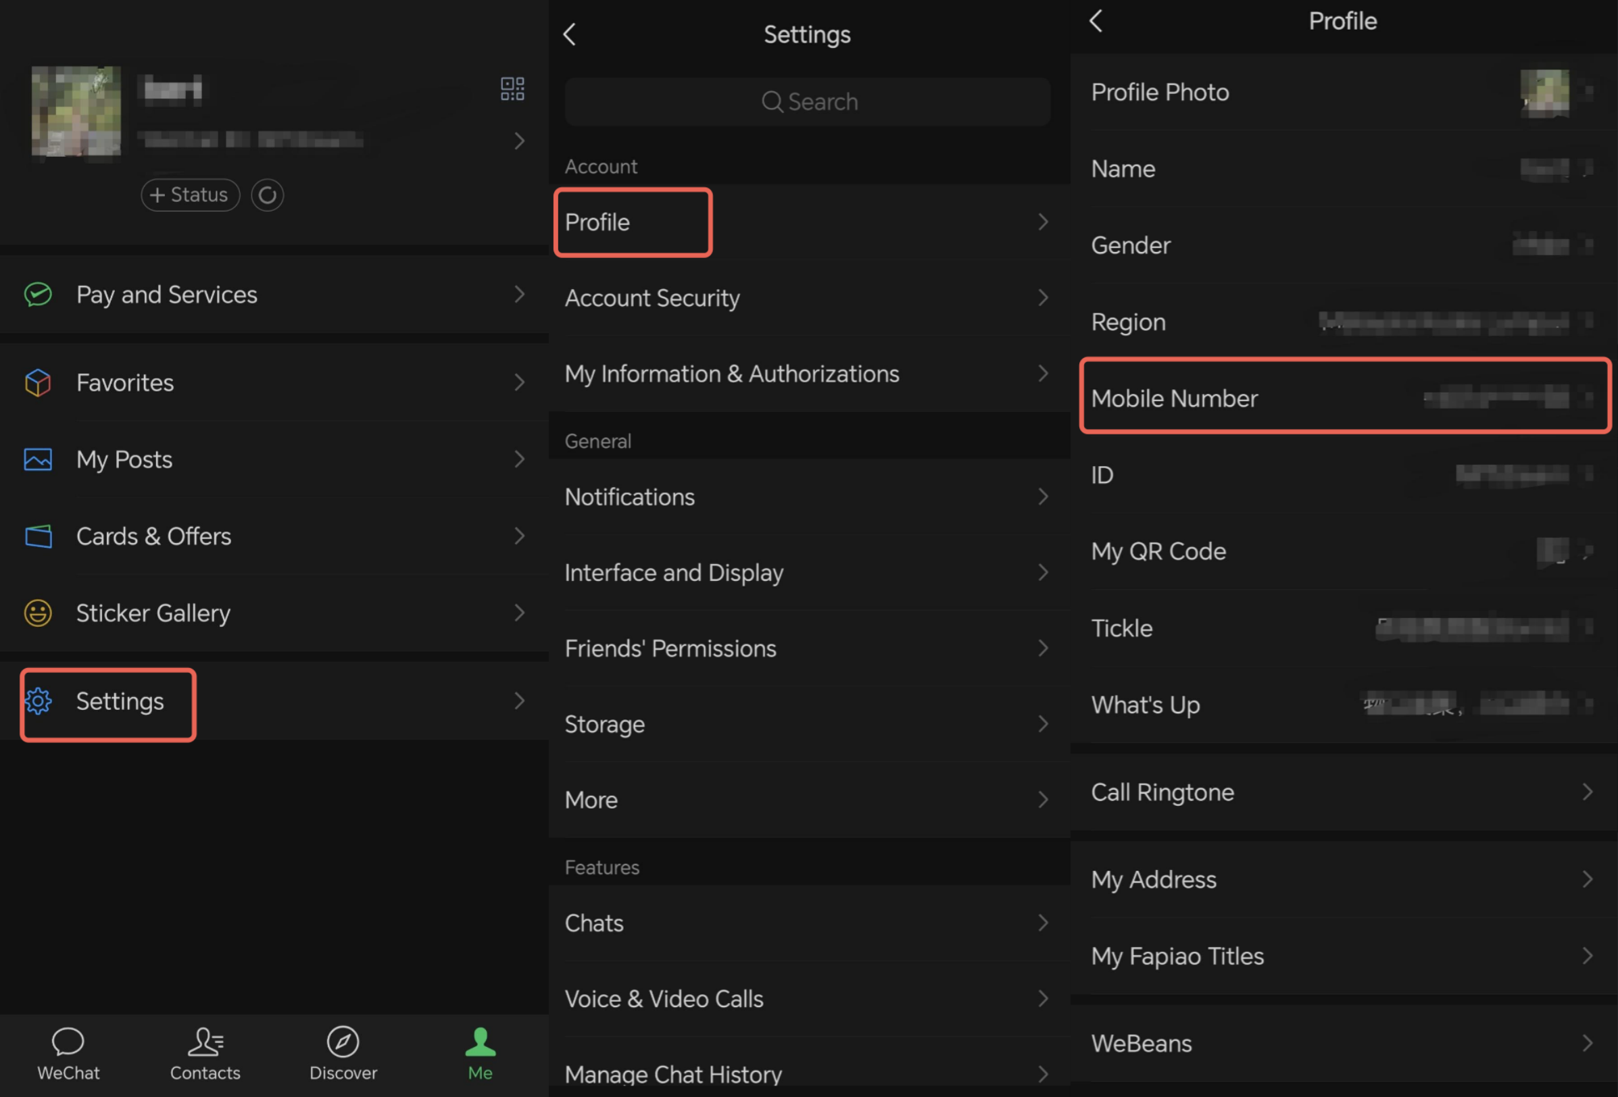Open Voice & Video Calls settings
The image size is (1618, 1097).
[809, 999]
